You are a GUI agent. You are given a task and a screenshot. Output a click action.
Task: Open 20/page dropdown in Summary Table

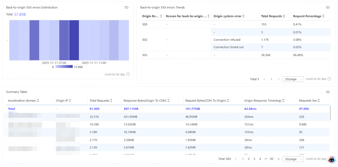293,159
